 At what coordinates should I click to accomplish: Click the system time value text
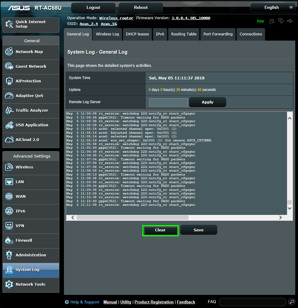click(177, 78)
